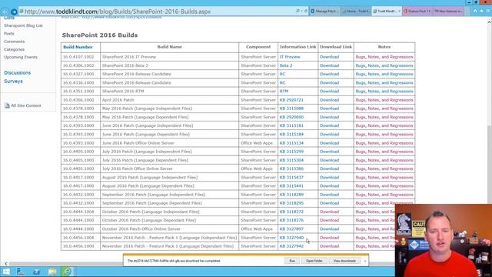Click the SharePoint 2016 Builds heading
The image size is (492, 277).
[100, 35]
